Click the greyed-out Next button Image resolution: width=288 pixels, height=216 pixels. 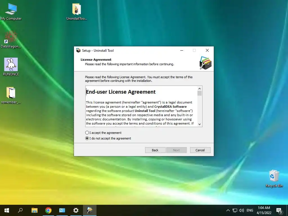(x=176, y=150)
